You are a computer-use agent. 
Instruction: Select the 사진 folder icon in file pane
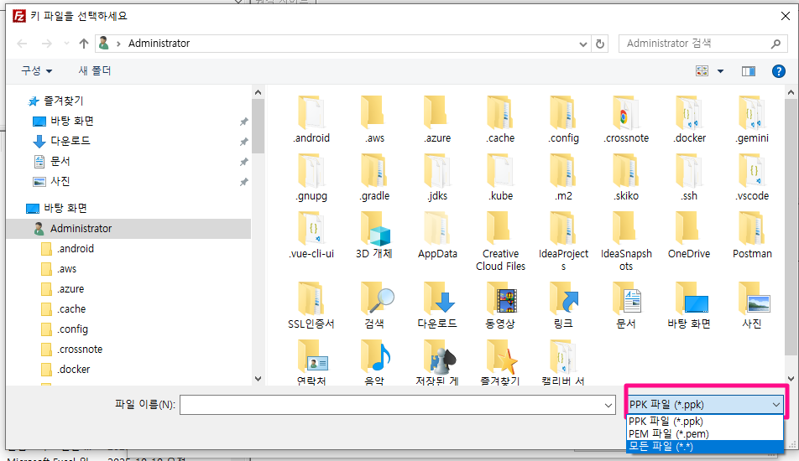(755, 298)
